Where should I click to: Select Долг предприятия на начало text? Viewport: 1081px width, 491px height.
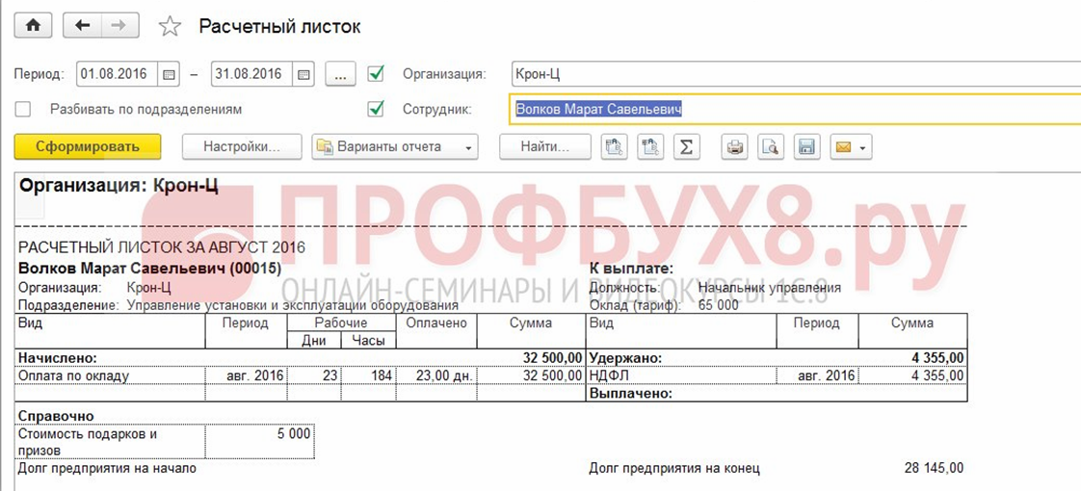(x=107, y=469)
